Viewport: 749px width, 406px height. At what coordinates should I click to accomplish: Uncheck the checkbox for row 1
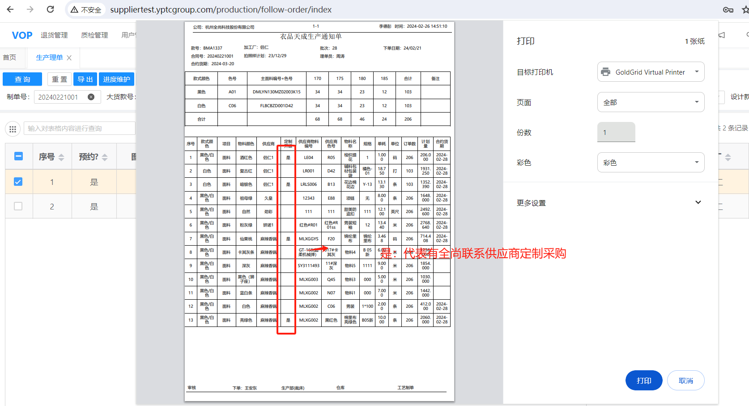pos(18,182)
